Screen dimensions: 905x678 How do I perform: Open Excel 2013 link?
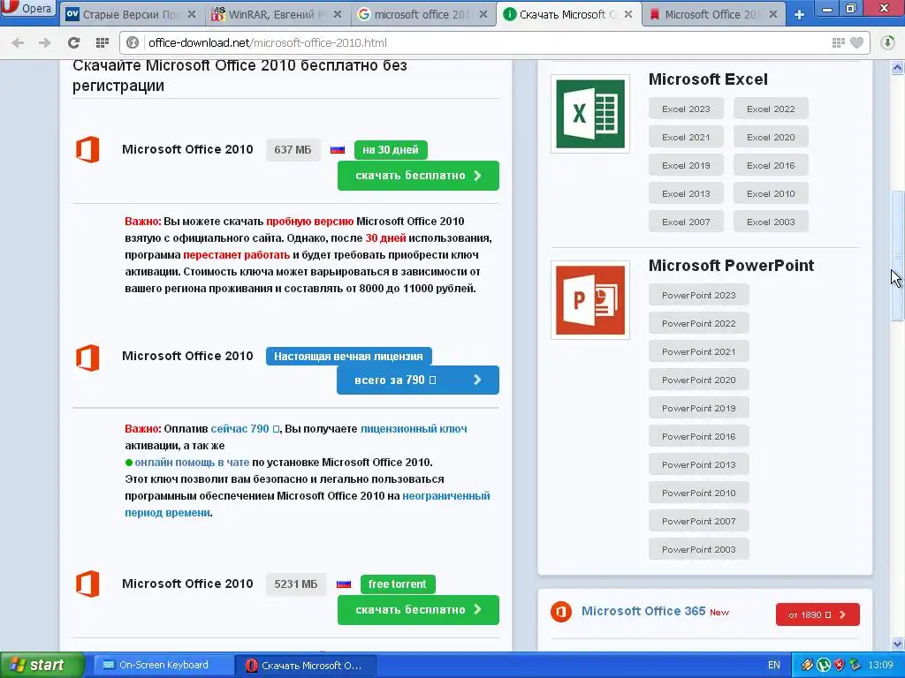point(686,193)
